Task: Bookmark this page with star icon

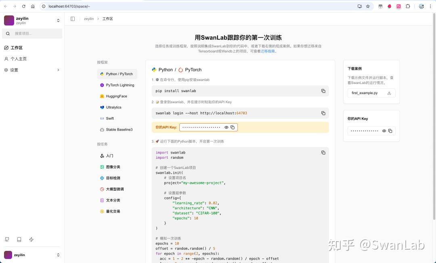Action: pyautogui.click(x=368, y=6)
